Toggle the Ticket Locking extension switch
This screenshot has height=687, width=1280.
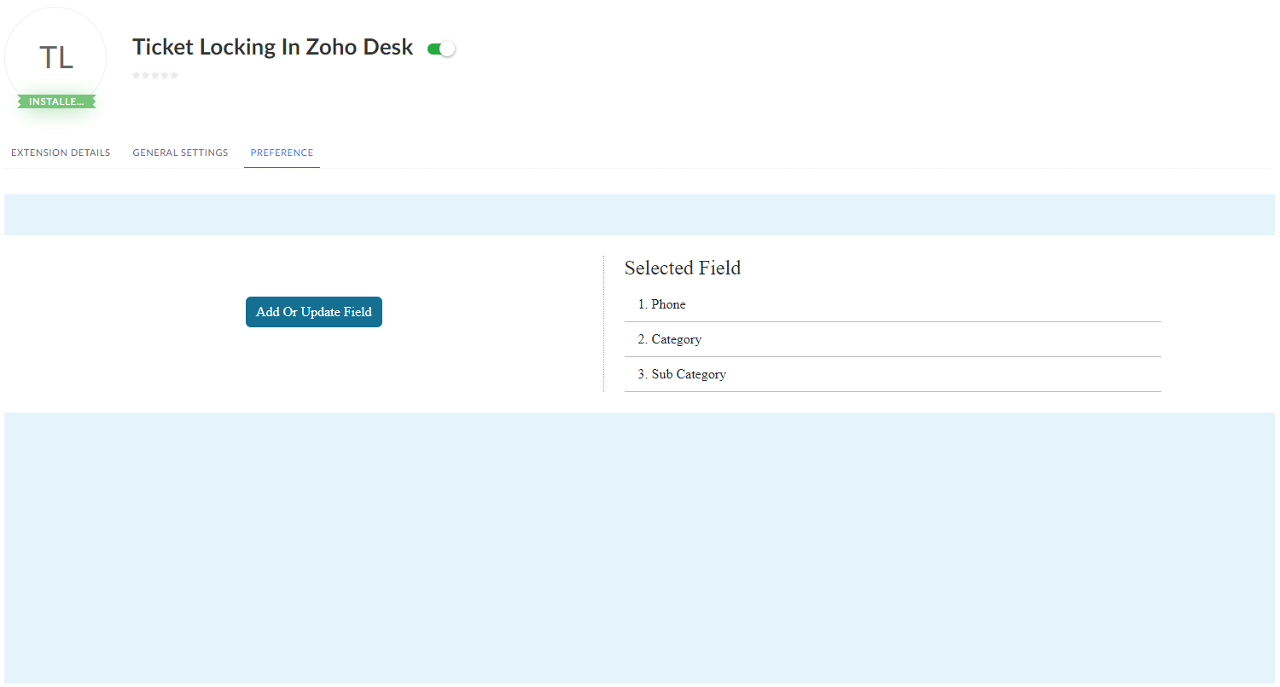click(441, 49)
